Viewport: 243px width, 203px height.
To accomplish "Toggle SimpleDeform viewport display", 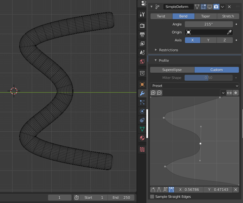I will tap(210, 7).
